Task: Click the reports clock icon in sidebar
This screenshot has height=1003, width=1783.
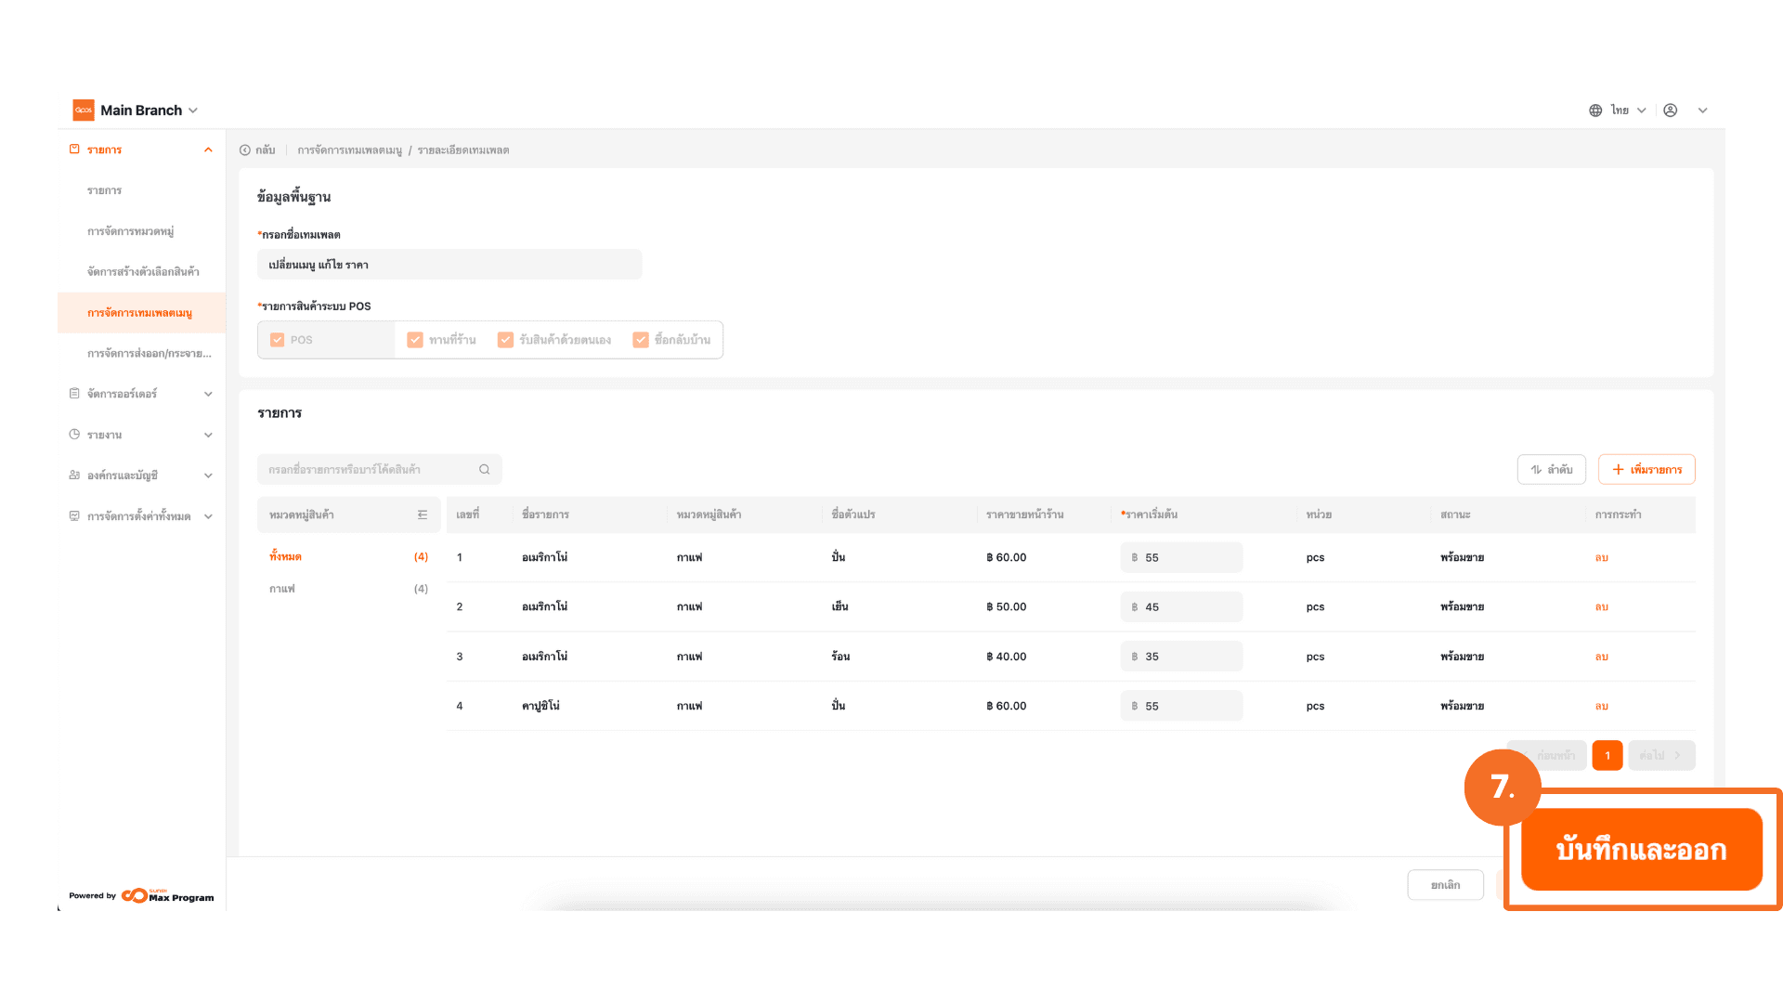Action: pos(74,435)
